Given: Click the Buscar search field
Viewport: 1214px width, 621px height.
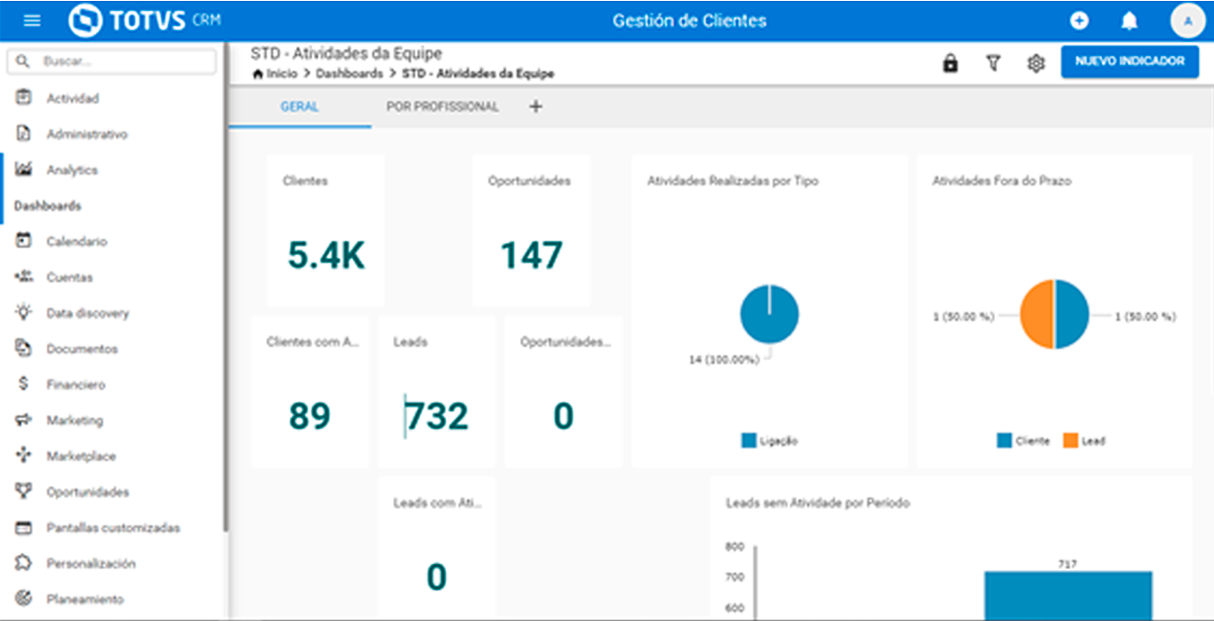Looking at the screenshot, I should pyautogui.click(x=120, y=61).
